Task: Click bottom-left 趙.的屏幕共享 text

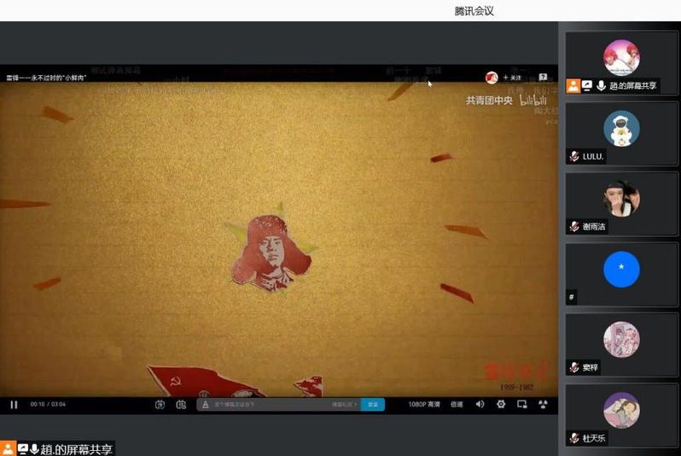Action: click(77, 449)
